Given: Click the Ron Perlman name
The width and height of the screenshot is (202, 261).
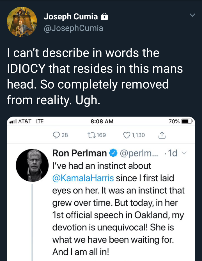Looking at the screenshot, I should 79,153.
